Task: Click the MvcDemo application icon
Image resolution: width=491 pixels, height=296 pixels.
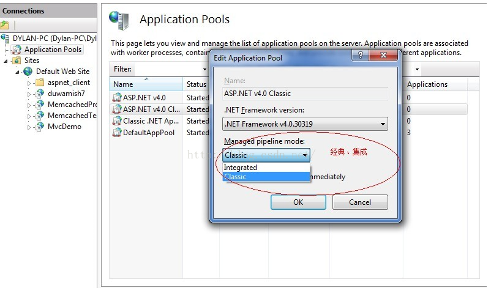Action: pyautogui.click(x=39, y=127)
